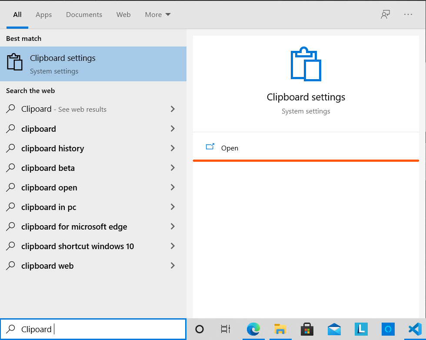Image resolution: width=426 pixels, height=340 pixels.
Task: Switch to the Web tab
Action: [123, 15]
